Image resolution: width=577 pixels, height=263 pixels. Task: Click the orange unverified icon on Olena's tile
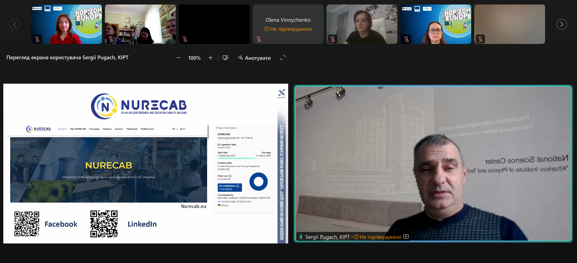click(x=266, y=29)
